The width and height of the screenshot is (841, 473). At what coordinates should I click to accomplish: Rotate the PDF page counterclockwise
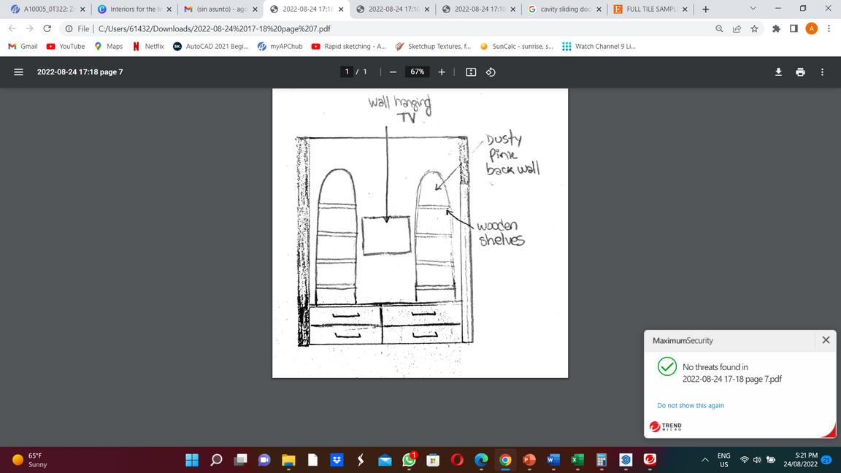[x=491, y=72]
